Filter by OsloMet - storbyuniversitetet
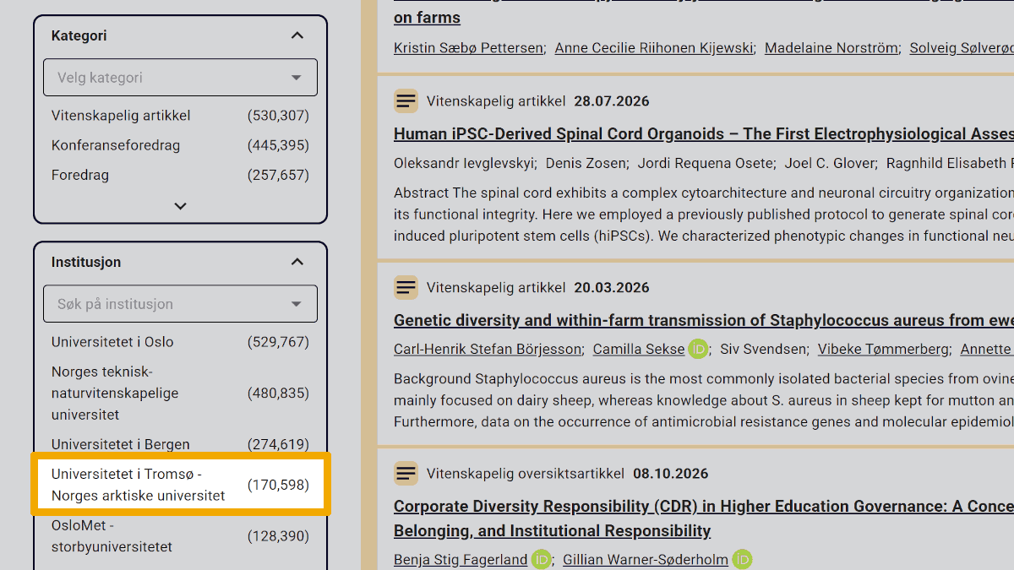Viewport: 1014px width, 570px height. [x=180, y=536]
